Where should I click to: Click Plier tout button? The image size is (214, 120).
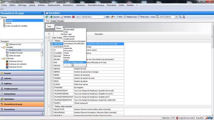pos(143,17)
